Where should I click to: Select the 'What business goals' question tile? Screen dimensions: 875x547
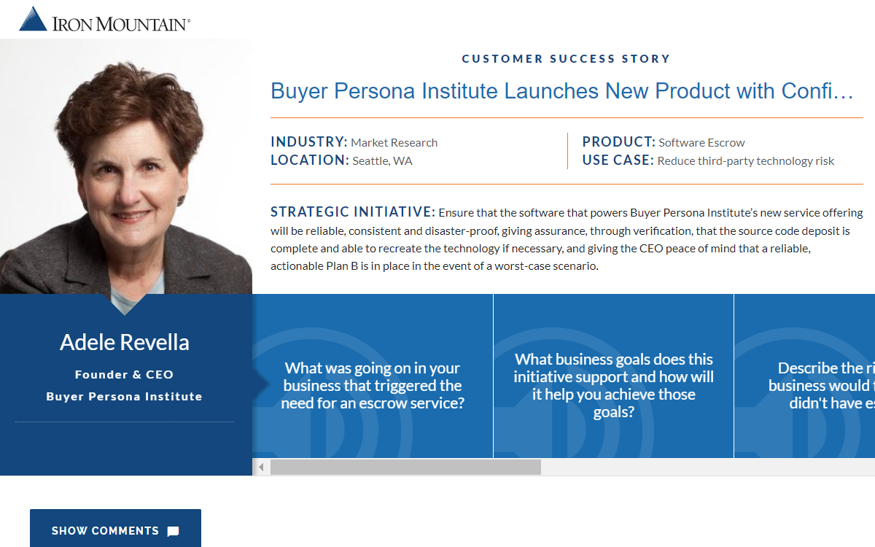click(613, 385)
